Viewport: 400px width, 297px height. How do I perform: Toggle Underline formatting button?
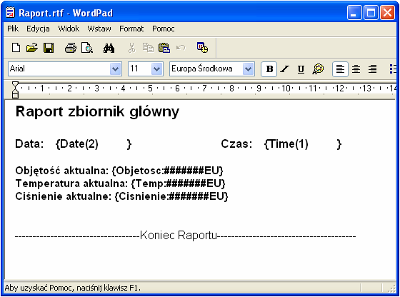point(301,69)
